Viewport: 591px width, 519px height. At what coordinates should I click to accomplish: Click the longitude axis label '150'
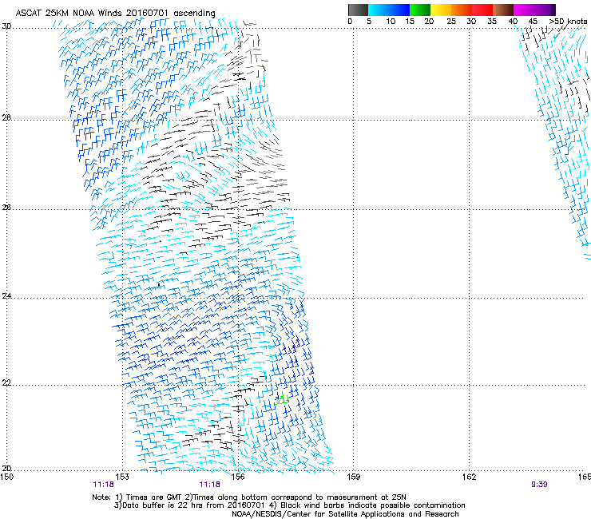(6, 477)
